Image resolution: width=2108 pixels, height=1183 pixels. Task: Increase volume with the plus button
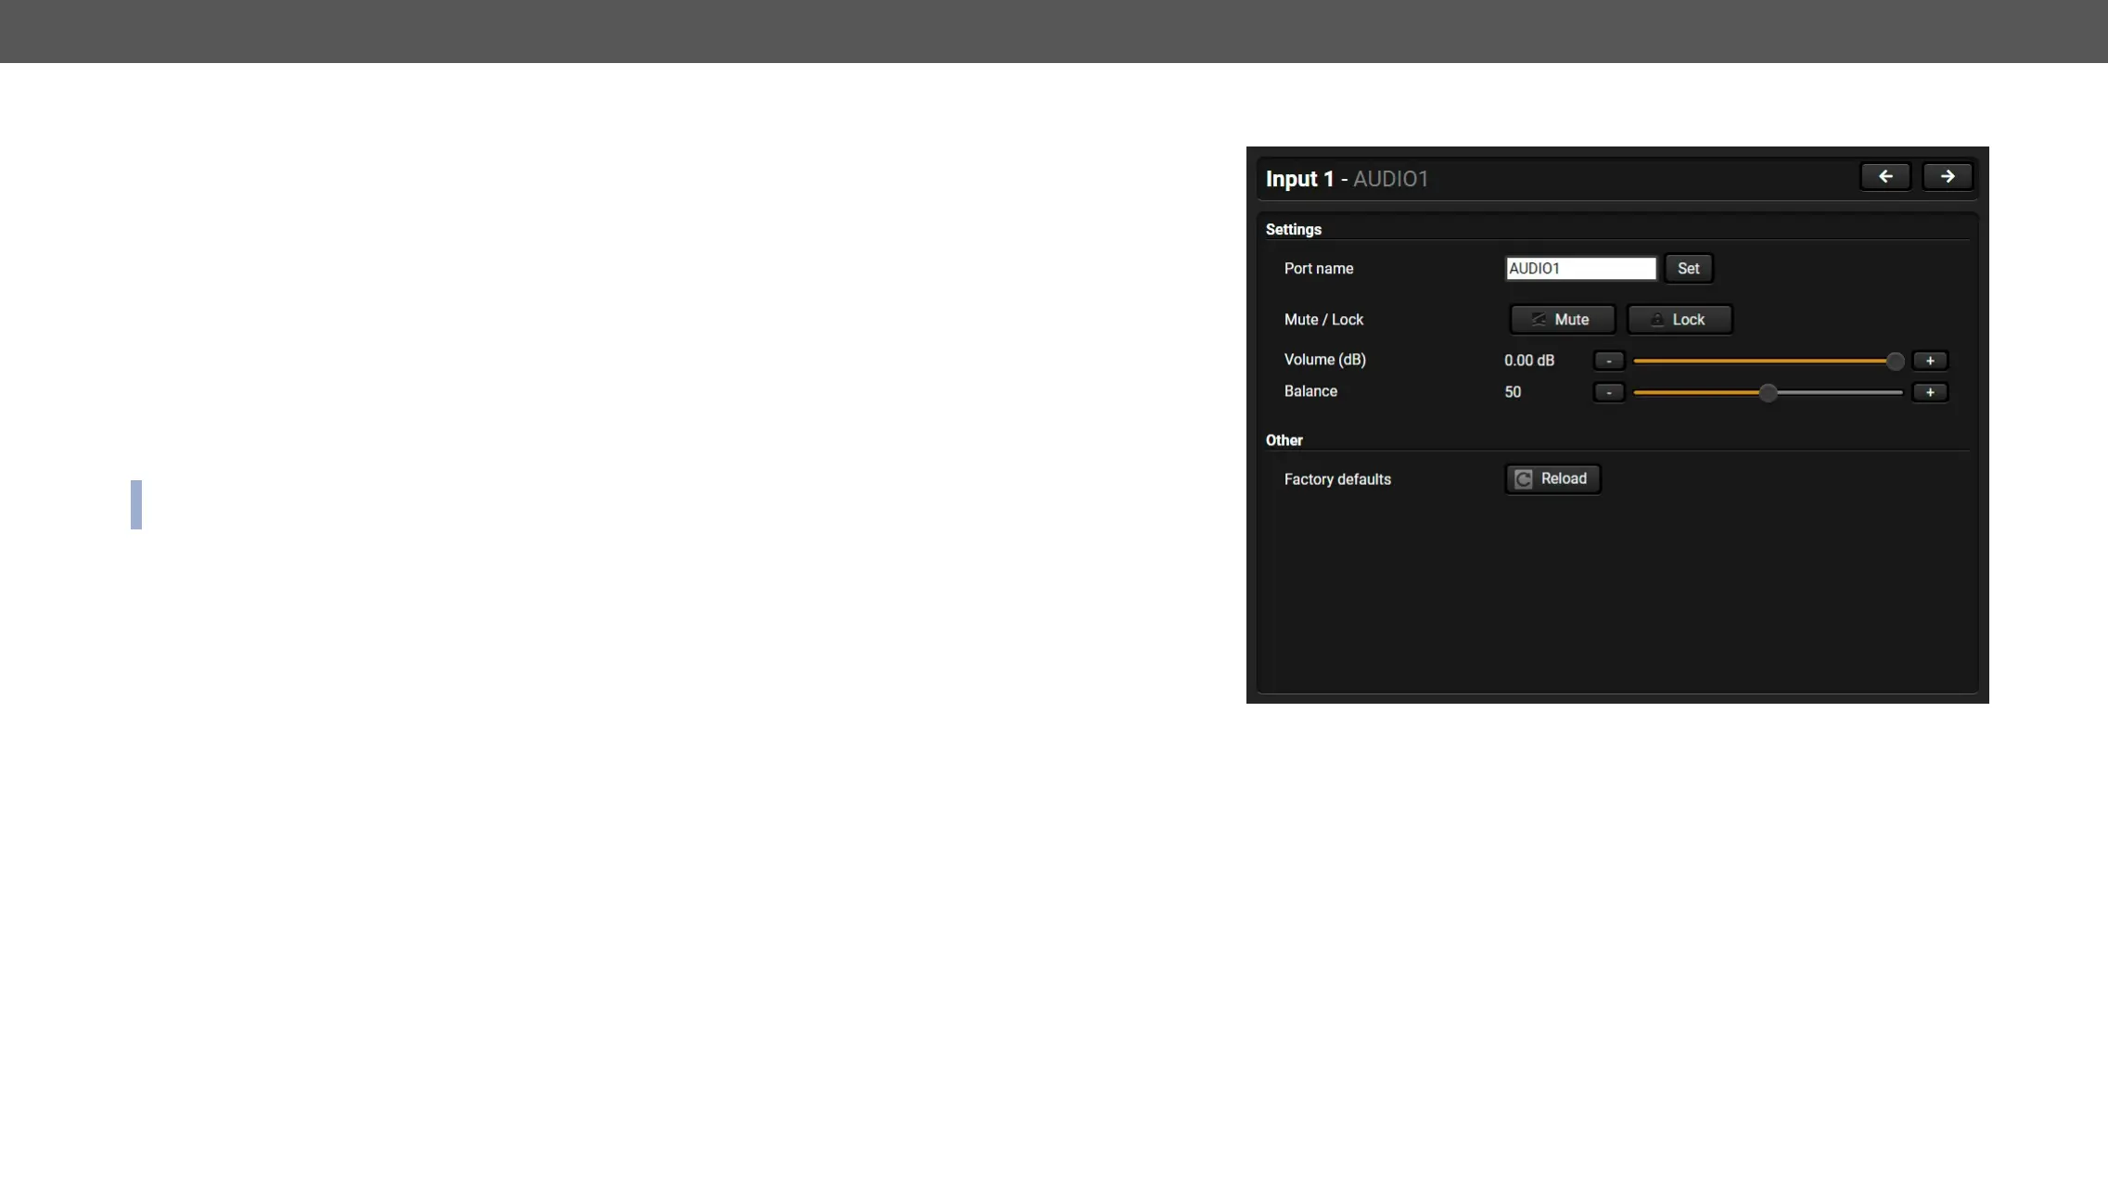[x=1930, y=361]
